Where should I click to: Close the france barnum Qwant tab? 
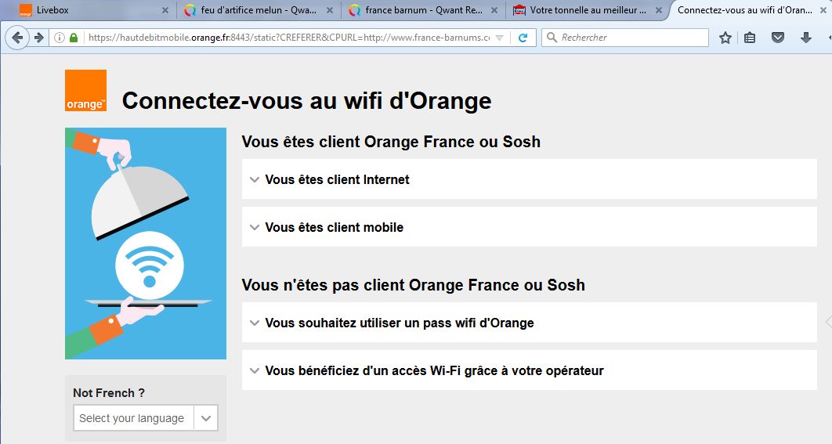click(x=494, y=10)
